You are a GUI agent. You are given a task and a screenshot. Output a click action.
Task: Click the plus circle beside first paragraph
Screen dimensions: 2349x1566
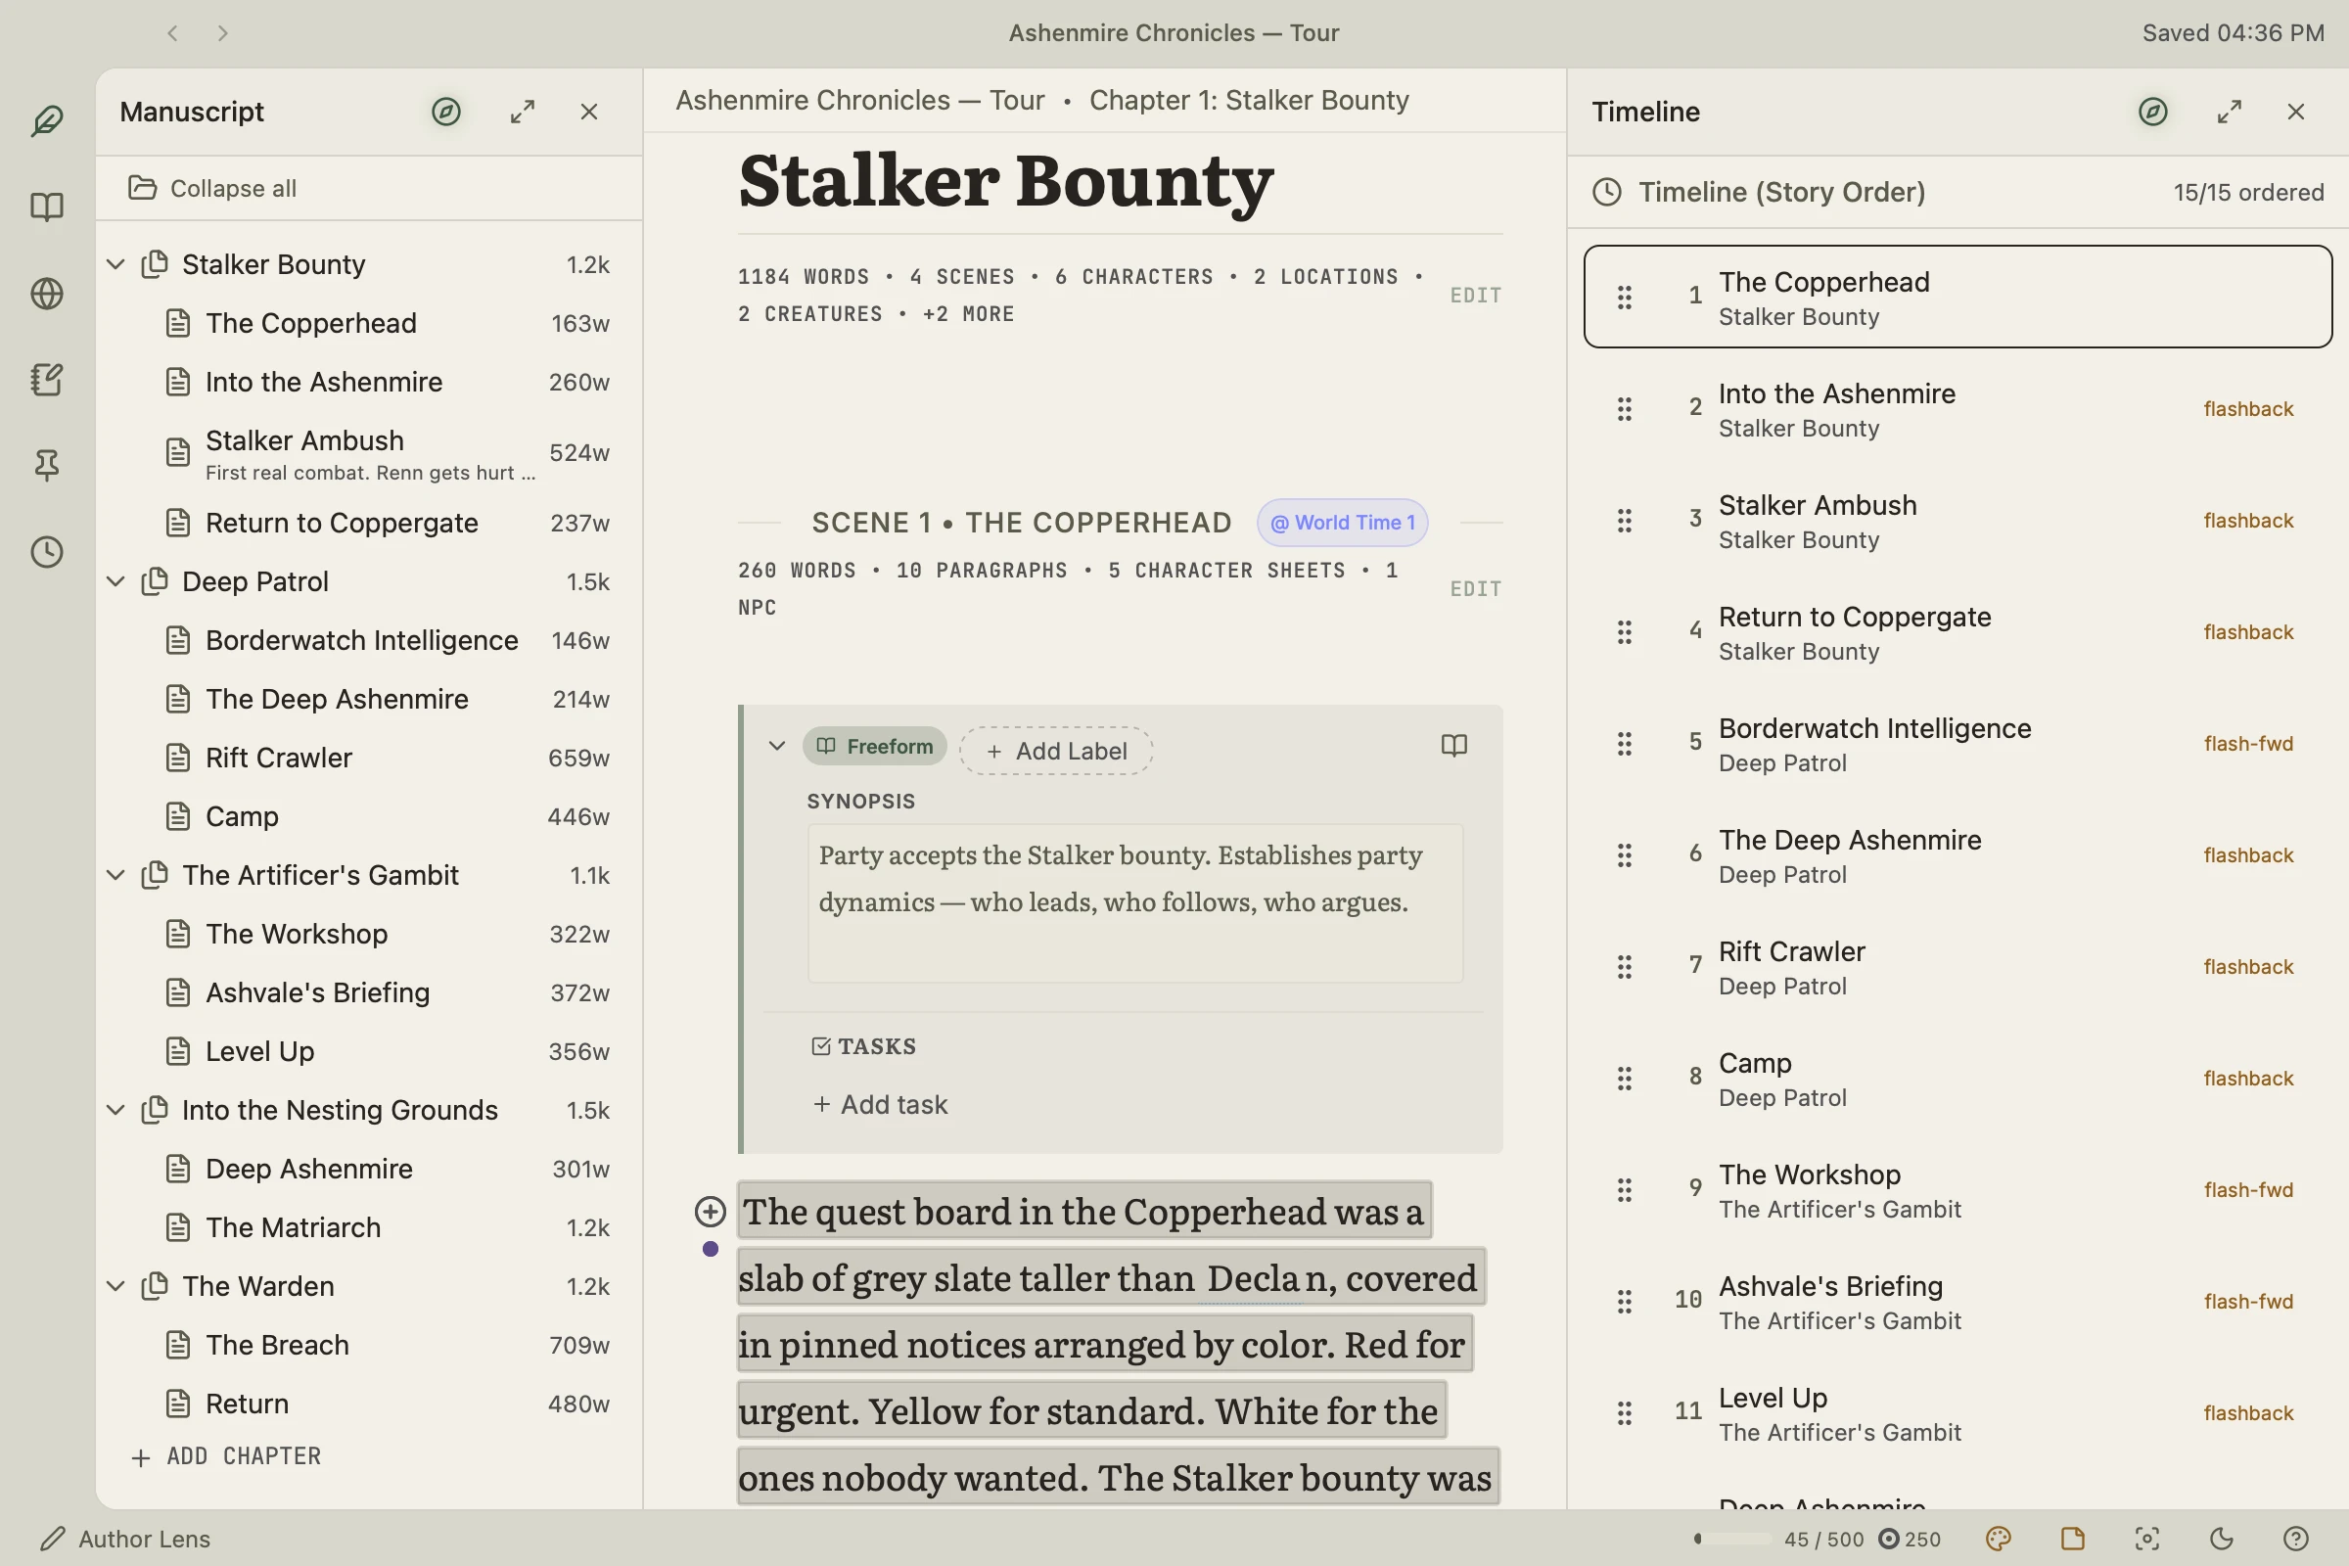[711, 1212]
